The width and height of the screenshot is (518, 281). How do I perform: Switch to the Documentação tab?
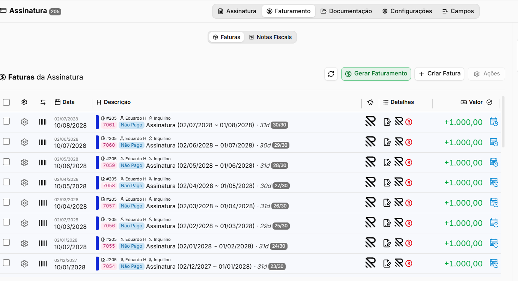pos(346,11)
